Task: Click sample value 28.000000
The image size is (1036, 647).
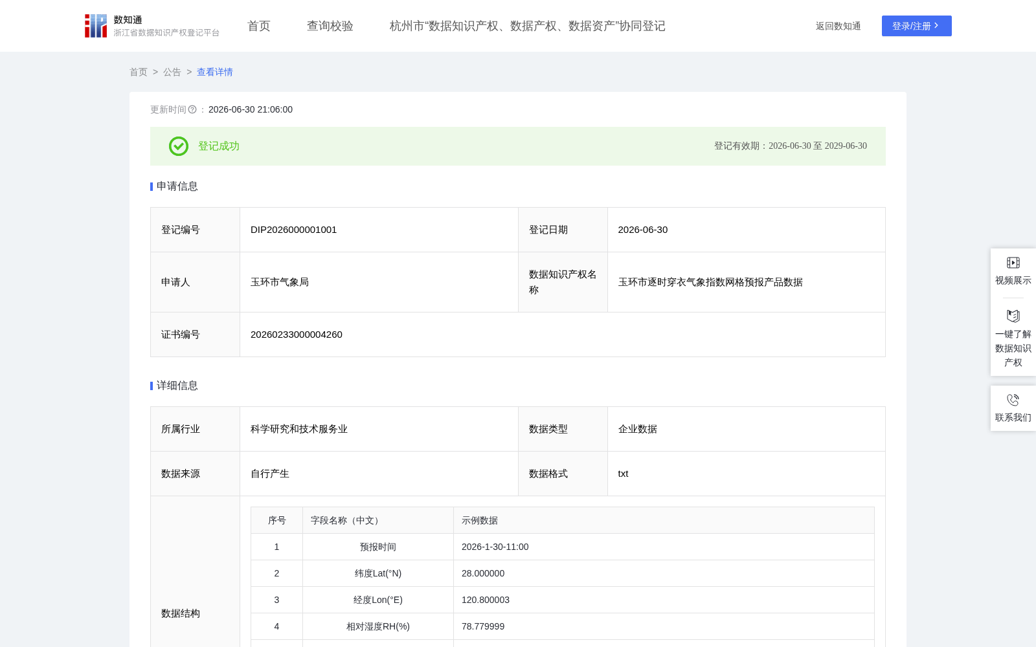Action: click(483, 573)
